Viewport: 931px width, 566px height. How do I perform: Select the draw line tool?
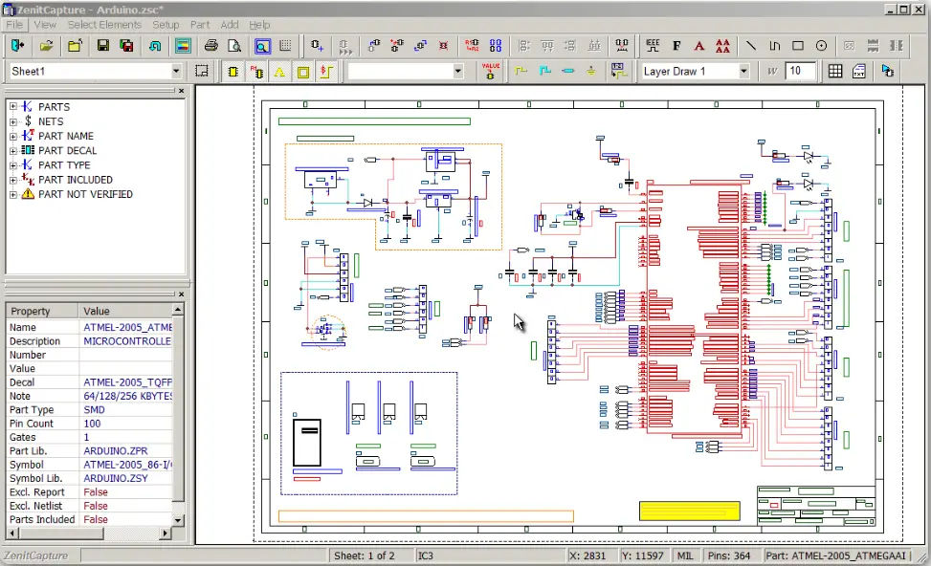pos(751,46)
